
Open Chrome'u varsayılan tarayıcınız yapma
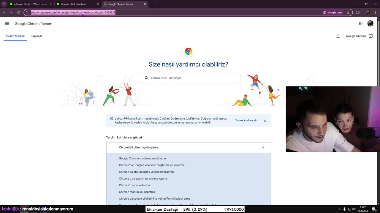(x=143, y=179)
